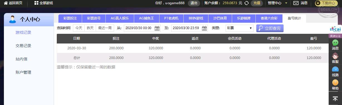The image size is (342, 105).
Task: Click the end date field 2020/03/30 23:59
Action: point(190,28)
